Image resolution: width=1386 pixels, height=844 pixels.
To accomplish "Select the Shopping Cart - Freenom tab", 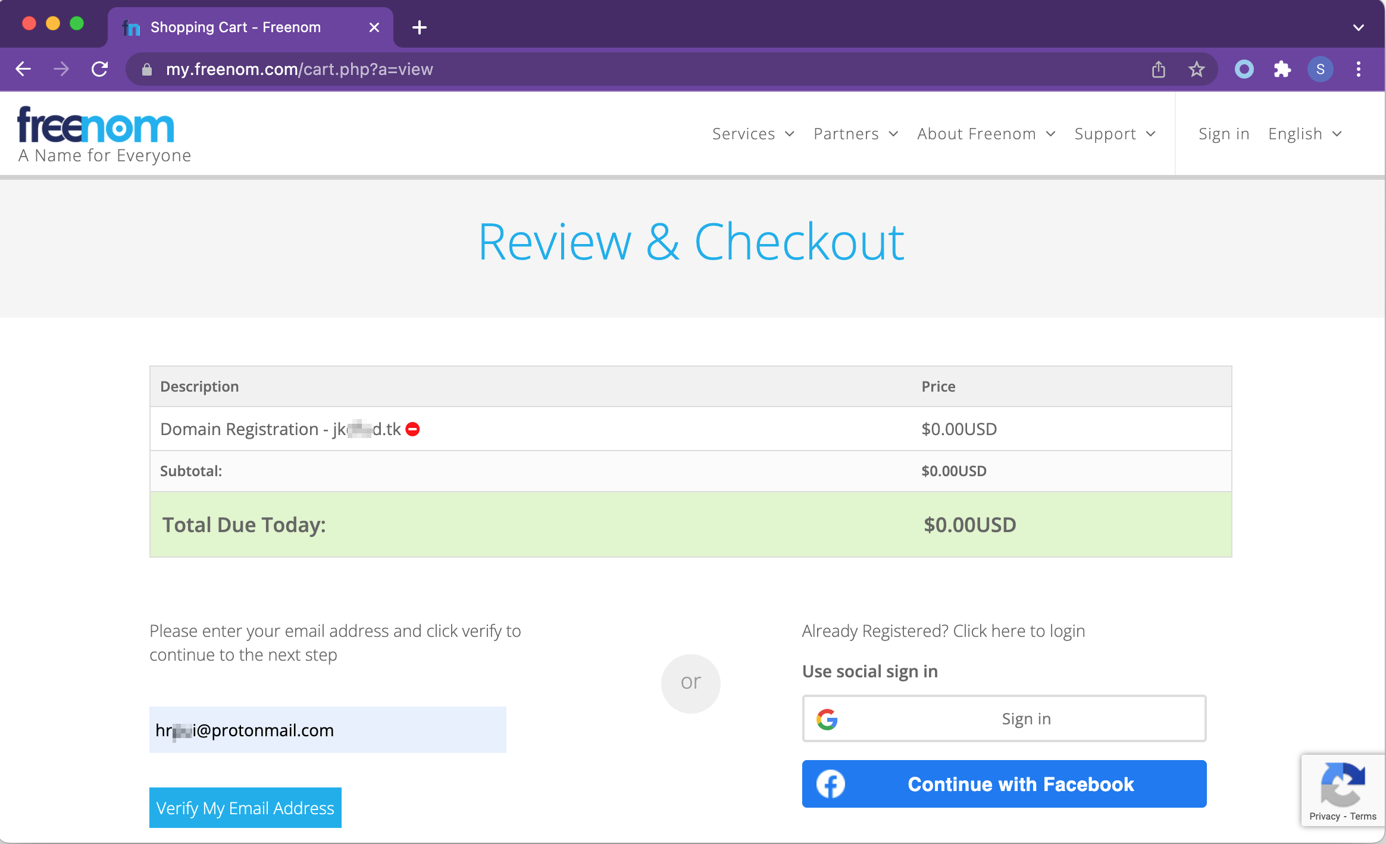I will (250, 27).
